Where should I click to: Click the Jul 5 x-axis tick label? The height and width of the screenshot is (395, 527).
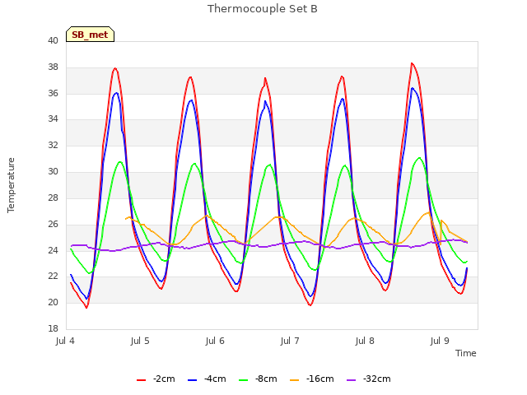pos(140,341)
